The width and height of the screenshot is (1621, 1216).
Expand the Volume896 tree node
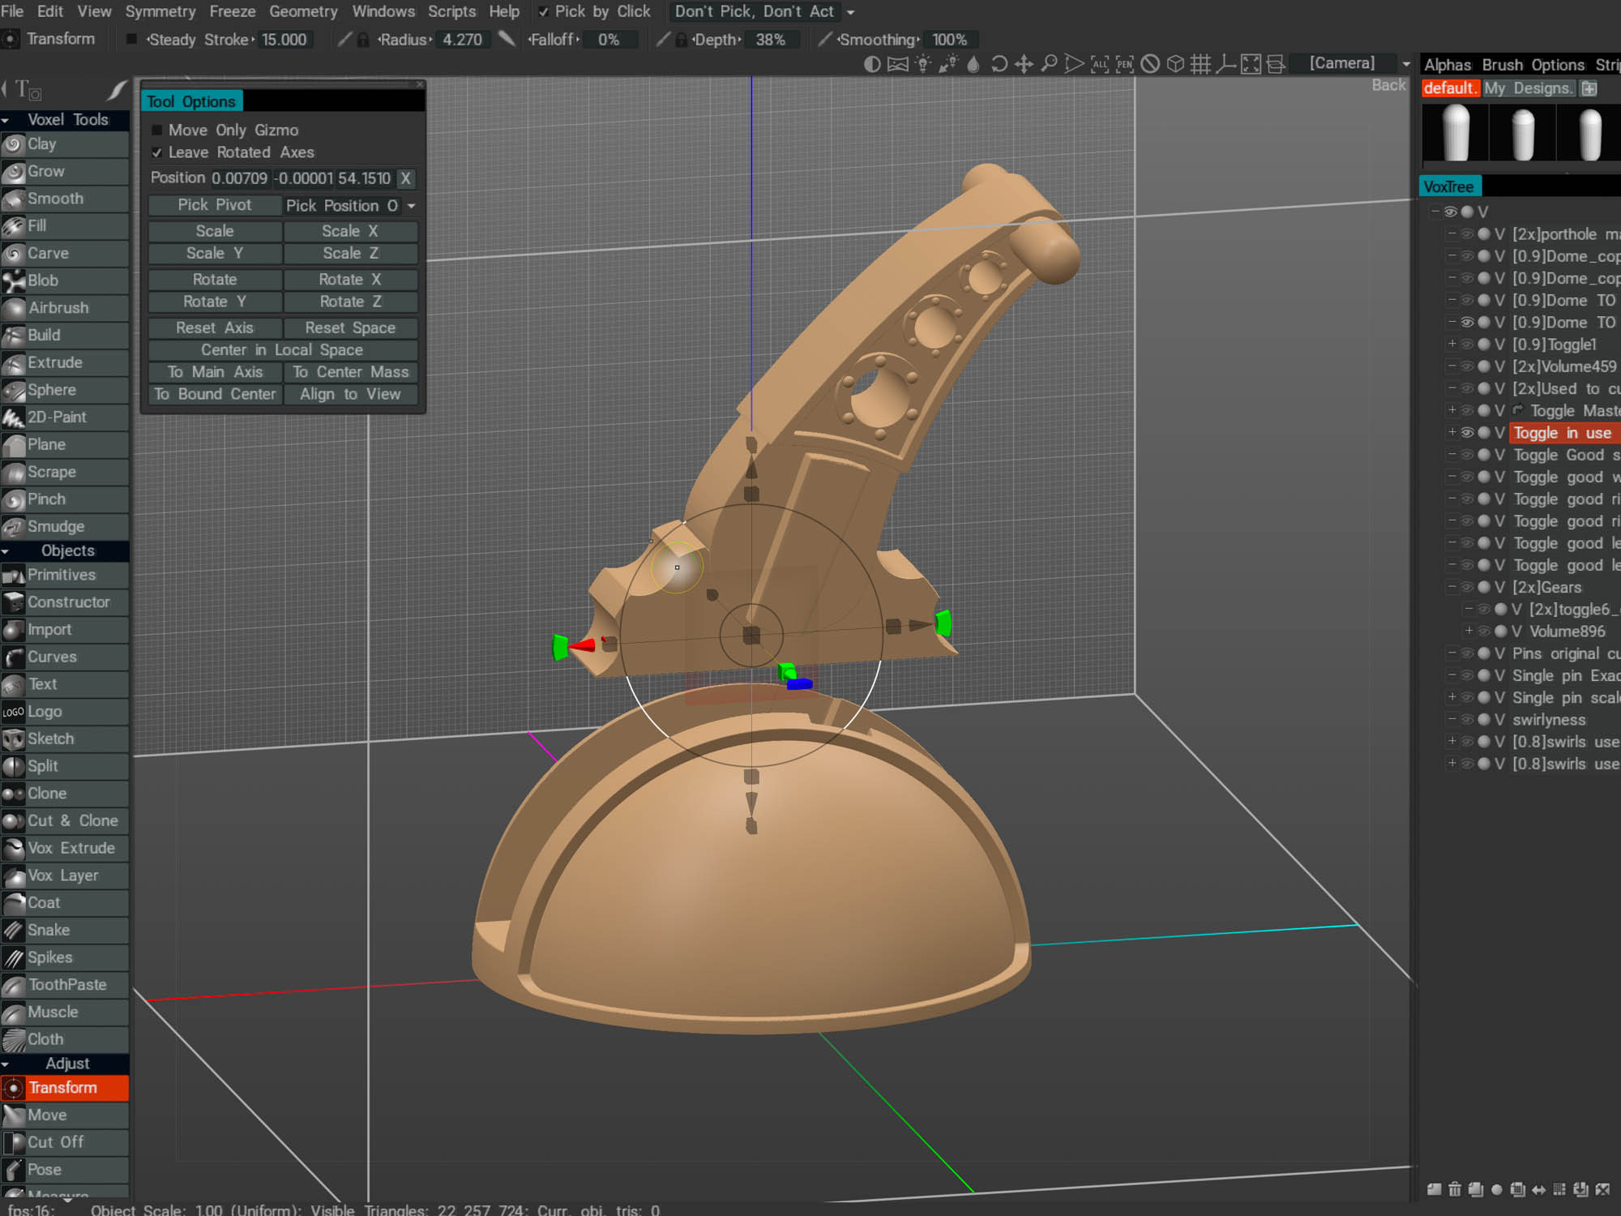(x=1469, y=631)
